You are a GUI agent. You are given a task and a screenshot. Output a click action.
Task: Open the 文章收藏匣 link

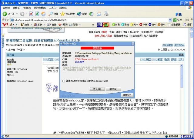(136, 36)
